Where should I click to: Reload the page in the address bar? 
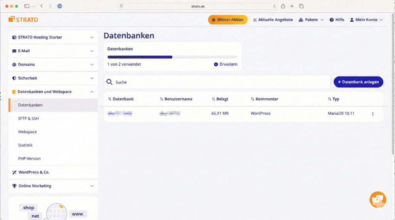(275, 6)
